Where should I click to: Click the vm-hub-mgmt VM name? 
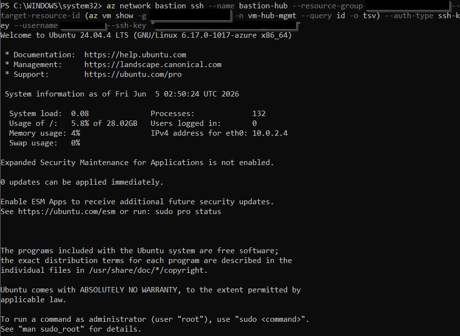click(272, 16)
